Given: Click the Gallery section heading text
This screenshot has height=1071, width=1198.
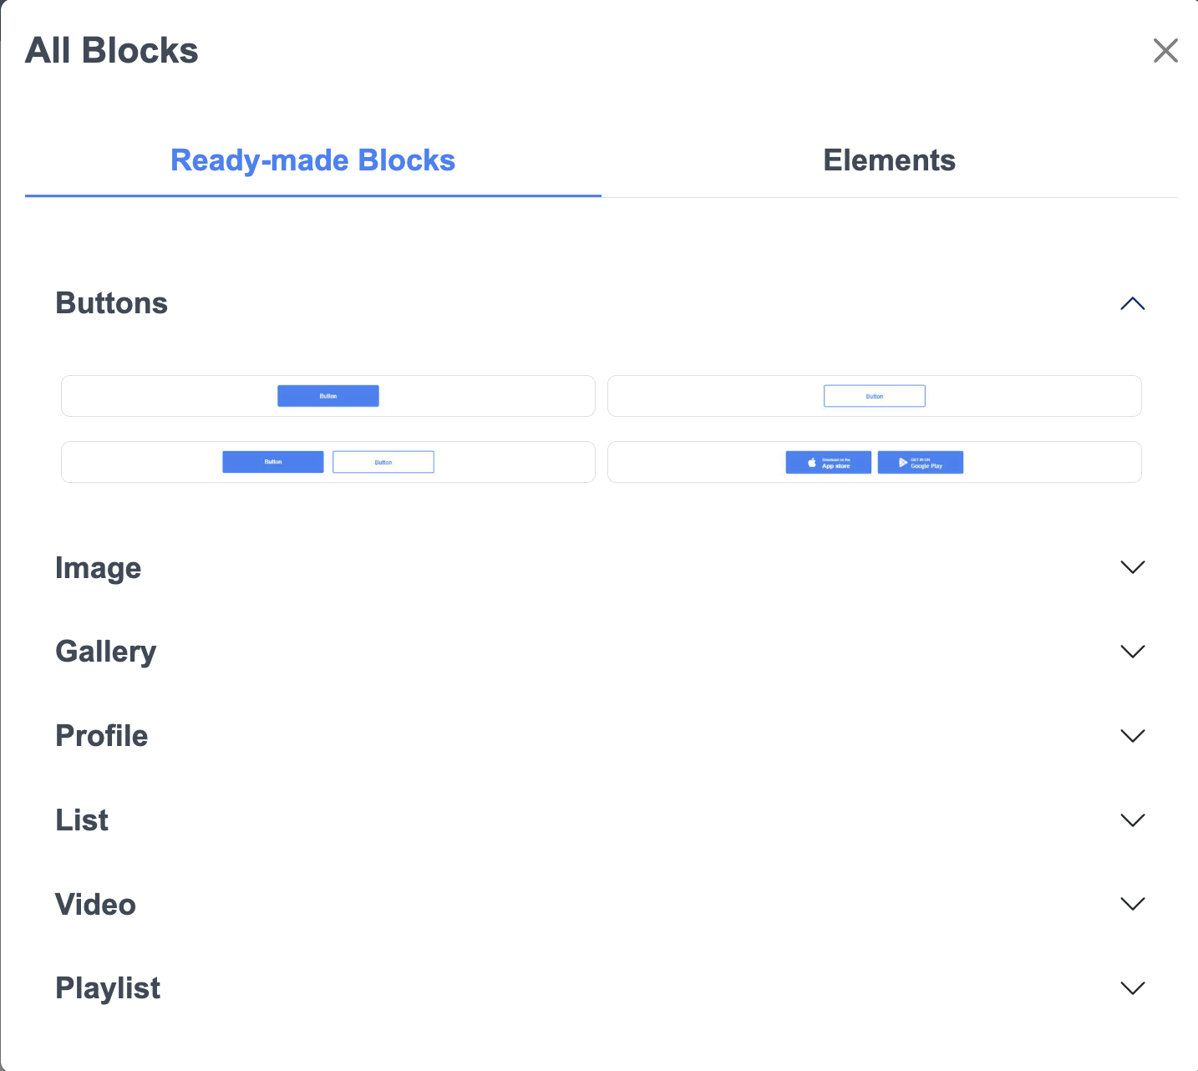Looking at the screenshot, I should [105, 652].
